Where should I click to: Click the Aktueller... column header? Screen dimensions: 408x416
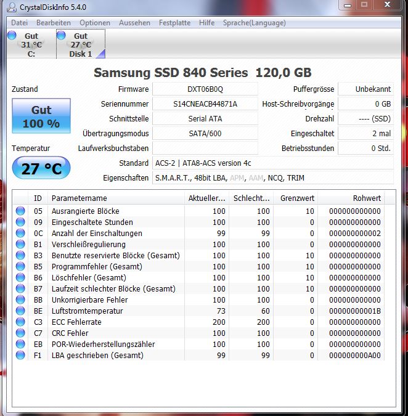point(206,198)
